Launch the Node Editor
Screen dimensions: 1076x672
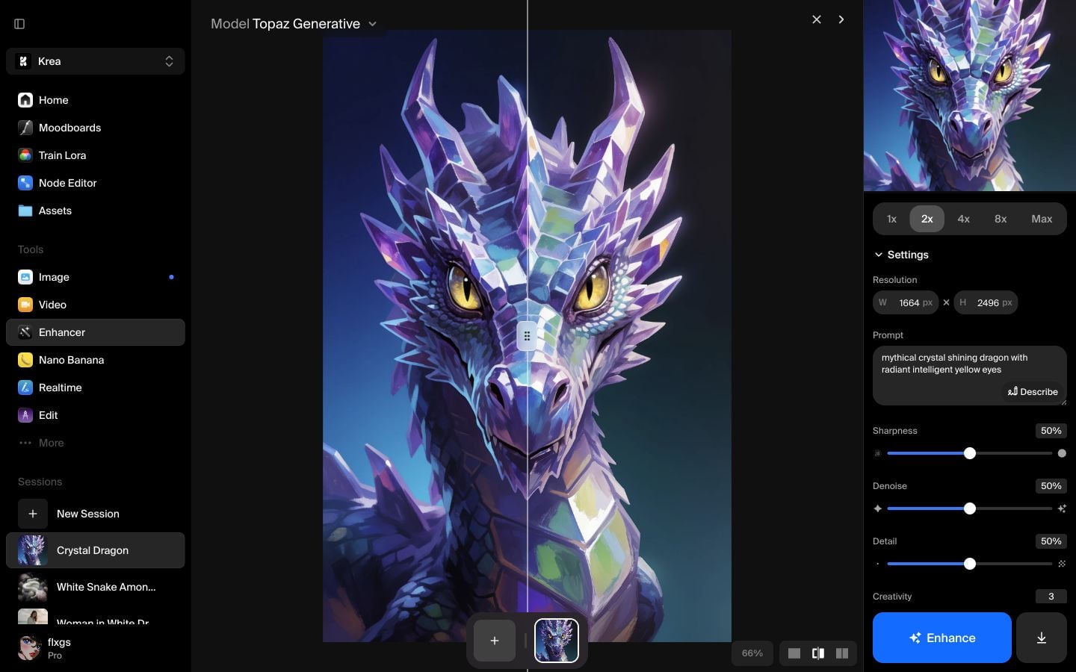tap(96, 183)
